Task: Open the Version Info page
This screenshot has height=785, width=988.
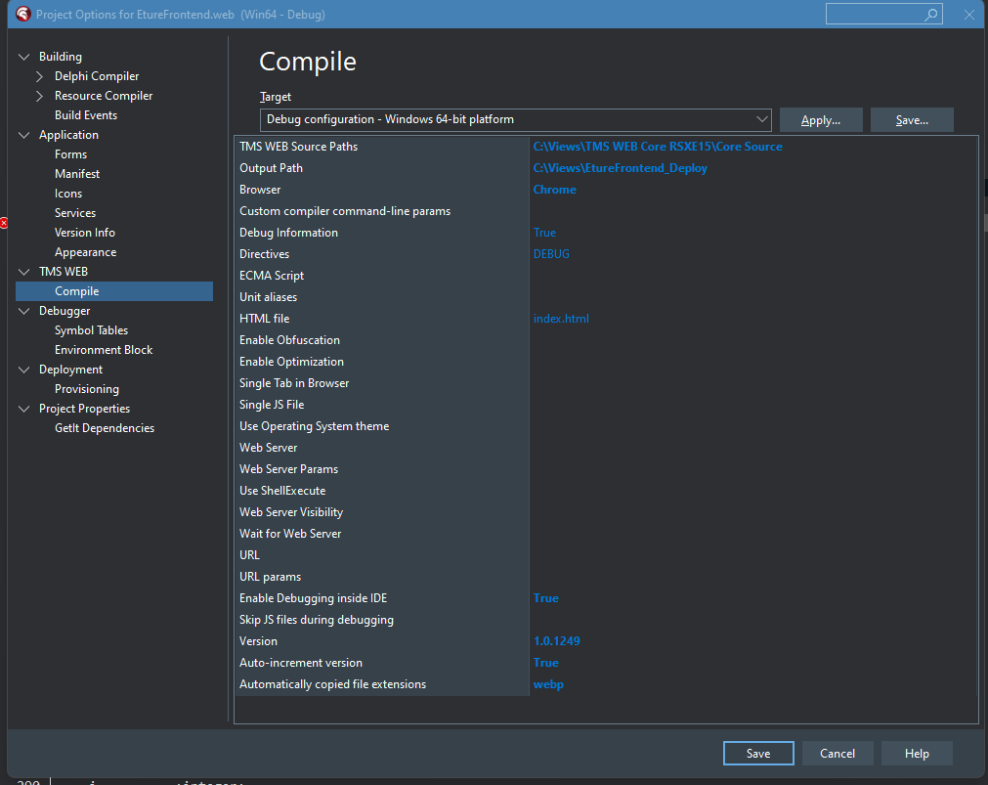Action: click(x=84, y=233)
